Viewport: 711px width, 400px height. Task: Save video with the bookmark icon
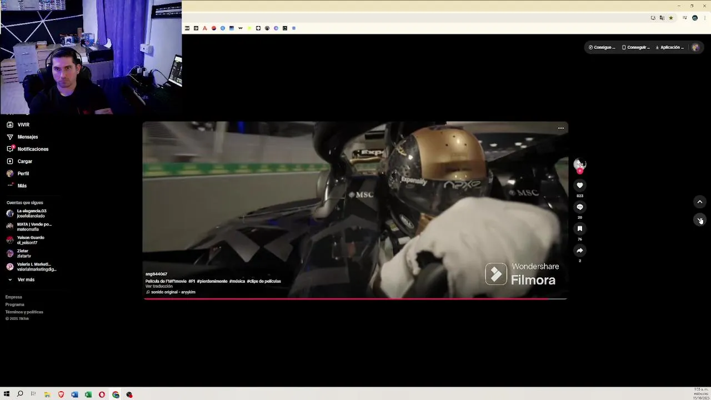[580, 229]
